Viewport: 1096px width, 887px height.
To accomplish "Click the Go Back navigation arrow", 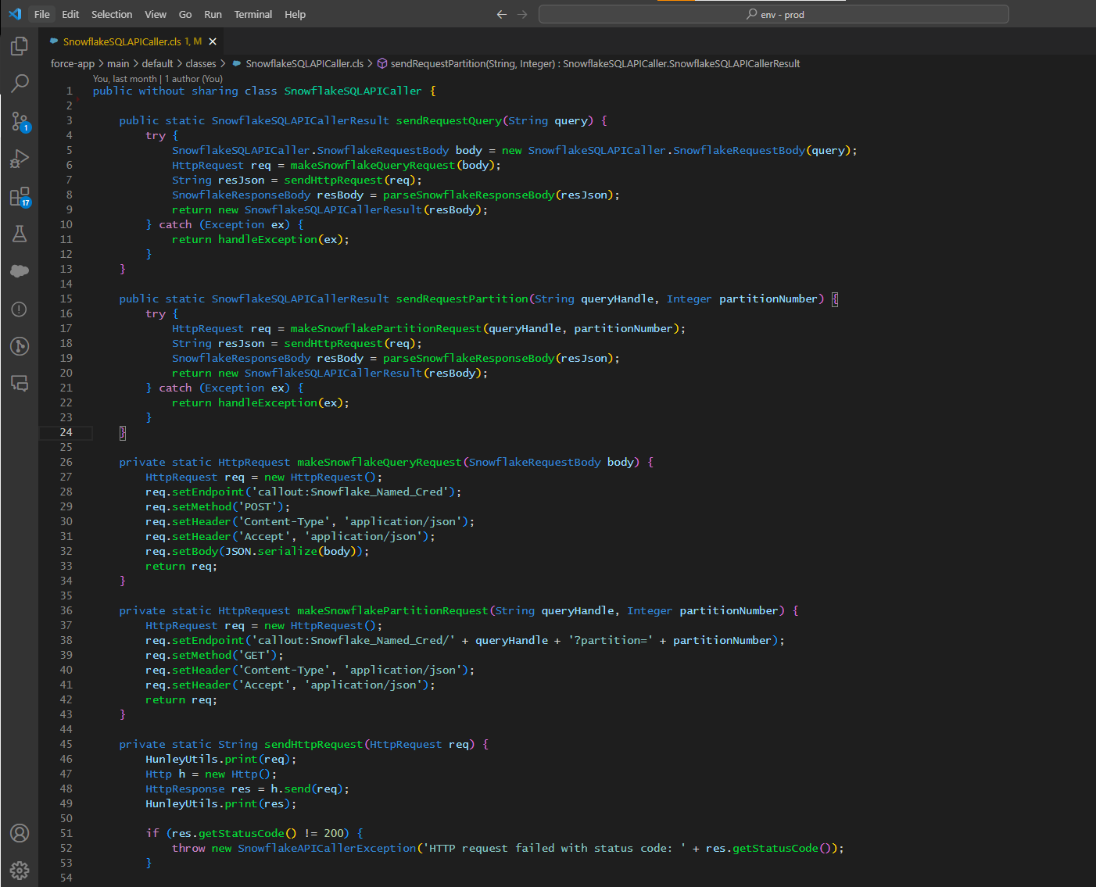I will [x=501, y=14].
